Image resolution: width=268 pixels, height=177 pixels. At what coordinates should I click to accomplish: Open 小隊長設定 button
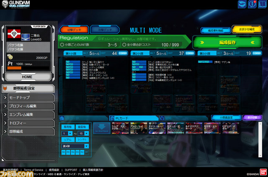226,118
